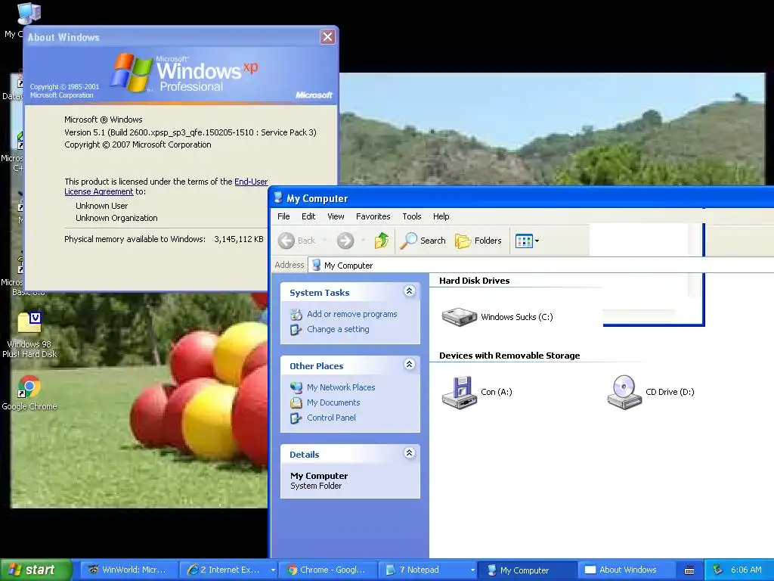Open the File menu
The image size is (774, 581).
[x=284, y=216]
